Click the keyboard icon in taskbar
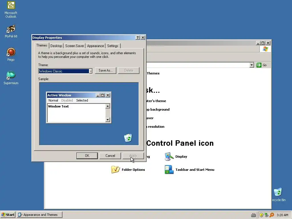 tap(254, 215)
